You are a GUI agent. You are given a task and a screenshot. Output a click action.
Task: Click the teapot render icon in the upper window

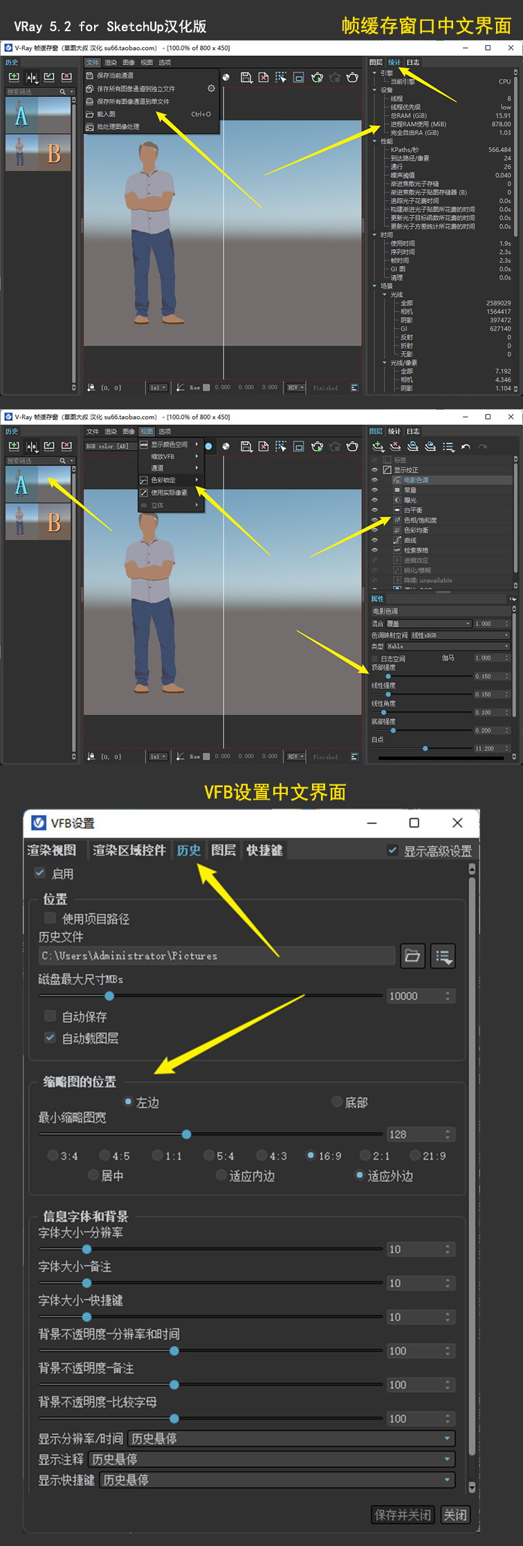(x=352, y=78)
